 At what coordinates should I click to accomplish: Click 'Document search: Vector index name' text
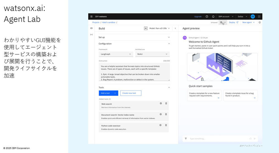118,115
